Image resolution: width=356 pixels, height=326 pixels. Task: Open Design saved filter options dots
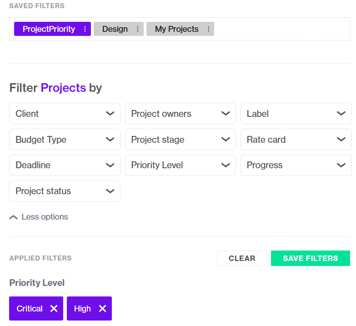point(138,29)
